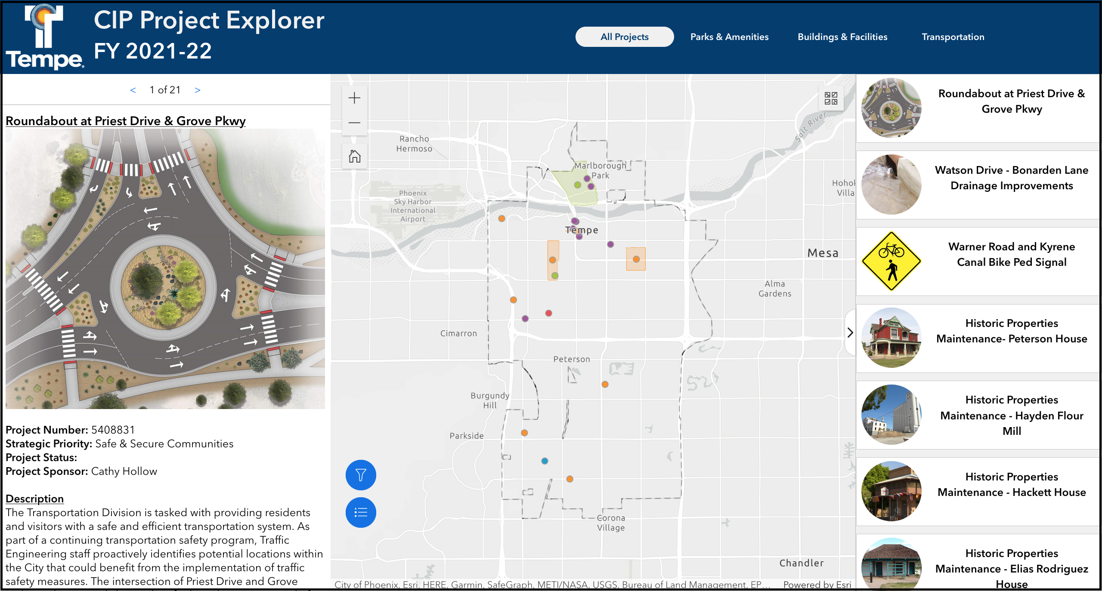Reset map to home extent
Viewport: 1102px width, 591px height.
coord(354,156)
